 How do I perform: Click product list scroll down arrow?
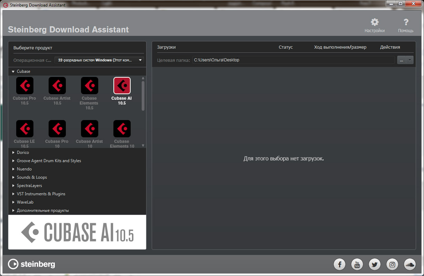(143, 146)
